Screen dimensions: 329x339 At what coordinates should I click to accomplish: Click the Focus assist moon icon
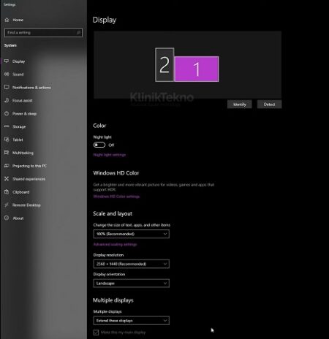tap(7, 100)
